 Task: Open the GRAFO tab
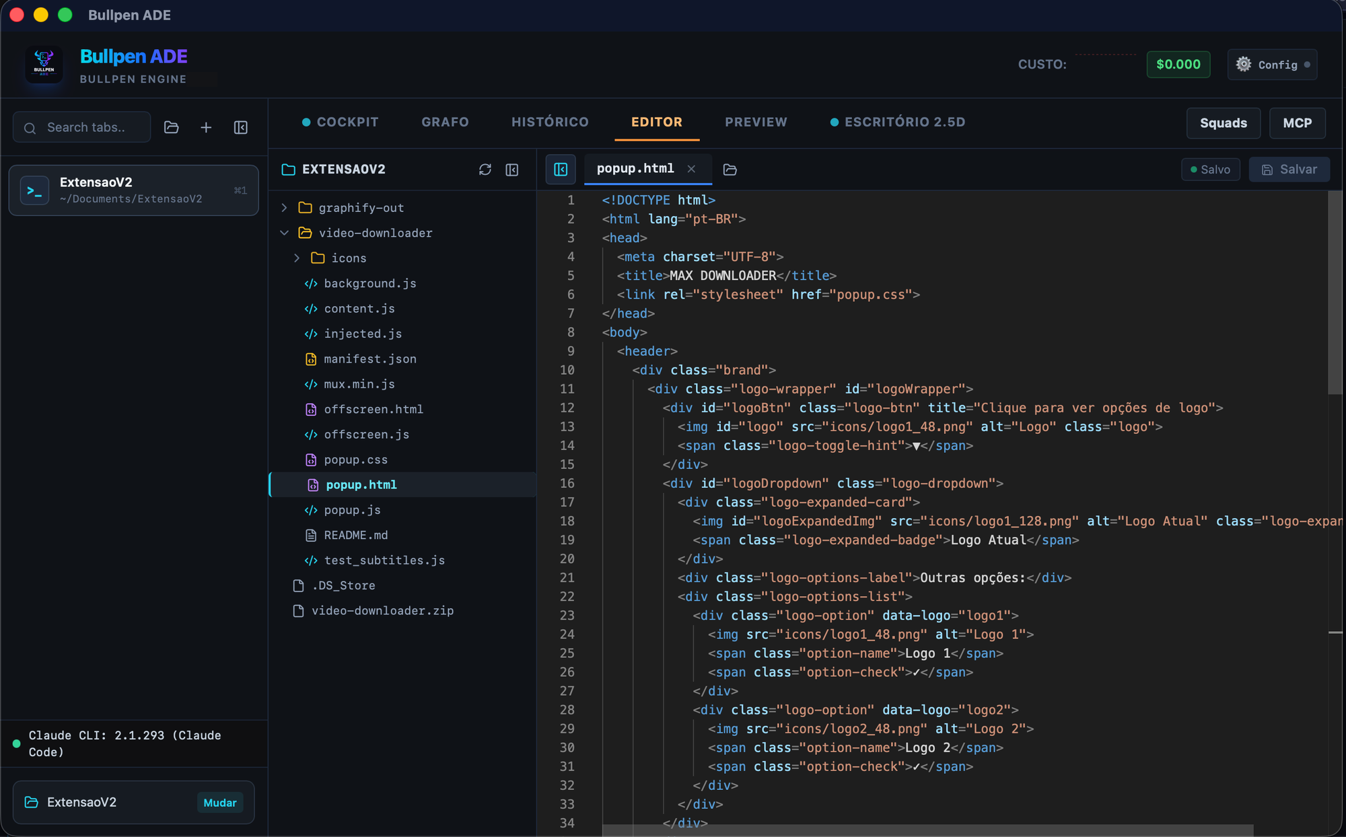click(x=445, y=122)
